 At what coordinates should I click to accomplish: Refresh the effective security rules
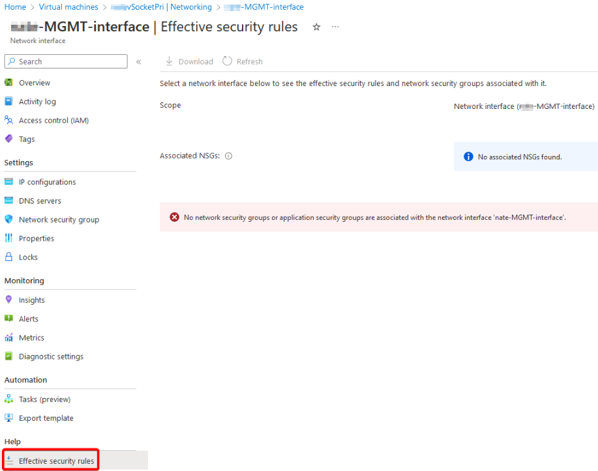243,61
